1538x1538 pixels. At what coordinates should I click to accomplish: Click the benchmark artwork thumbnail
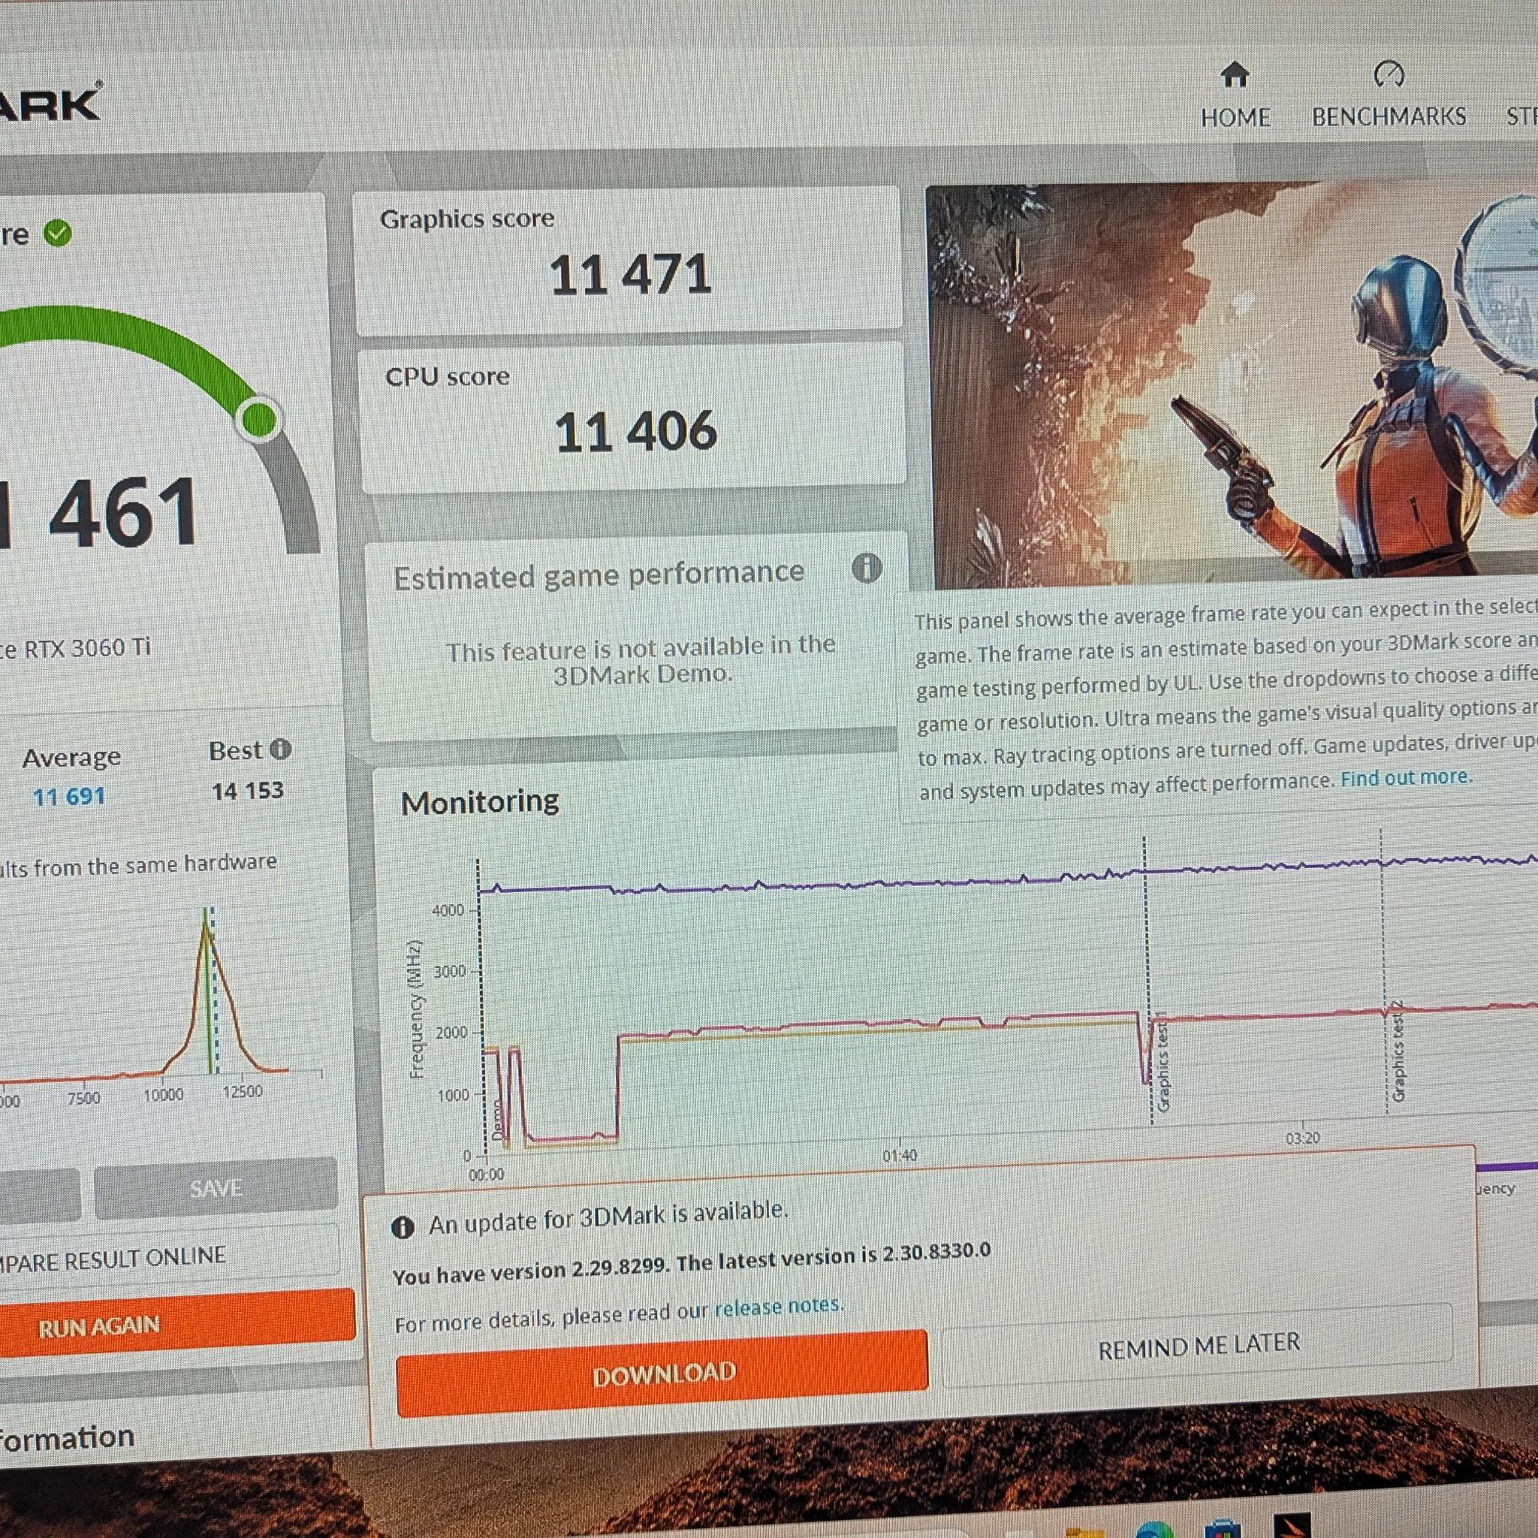[x=1231, y=385]
